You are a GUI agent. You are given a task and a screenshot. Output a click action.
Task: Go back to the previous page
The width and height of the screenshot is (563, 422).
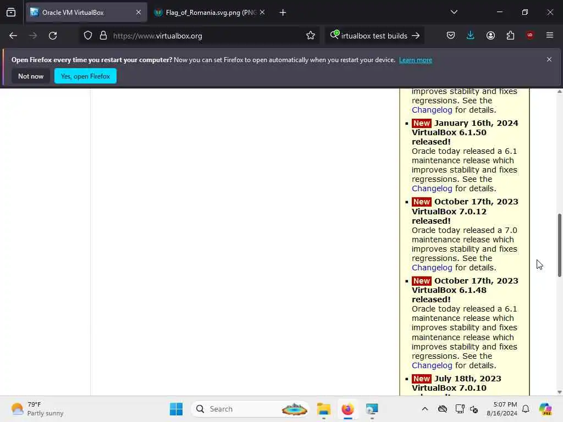tap(13, 36)
